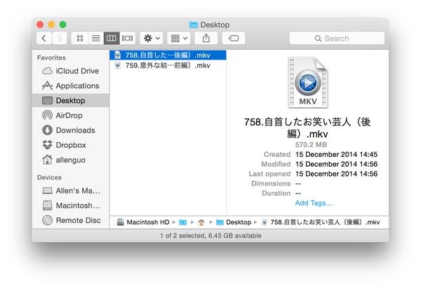
Task: Click the 758 file in the path bar
Action: [x=321, y=222]
